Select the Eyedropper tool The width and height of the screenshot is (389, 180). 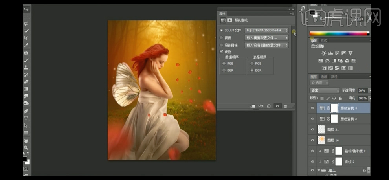pos(26,46)
